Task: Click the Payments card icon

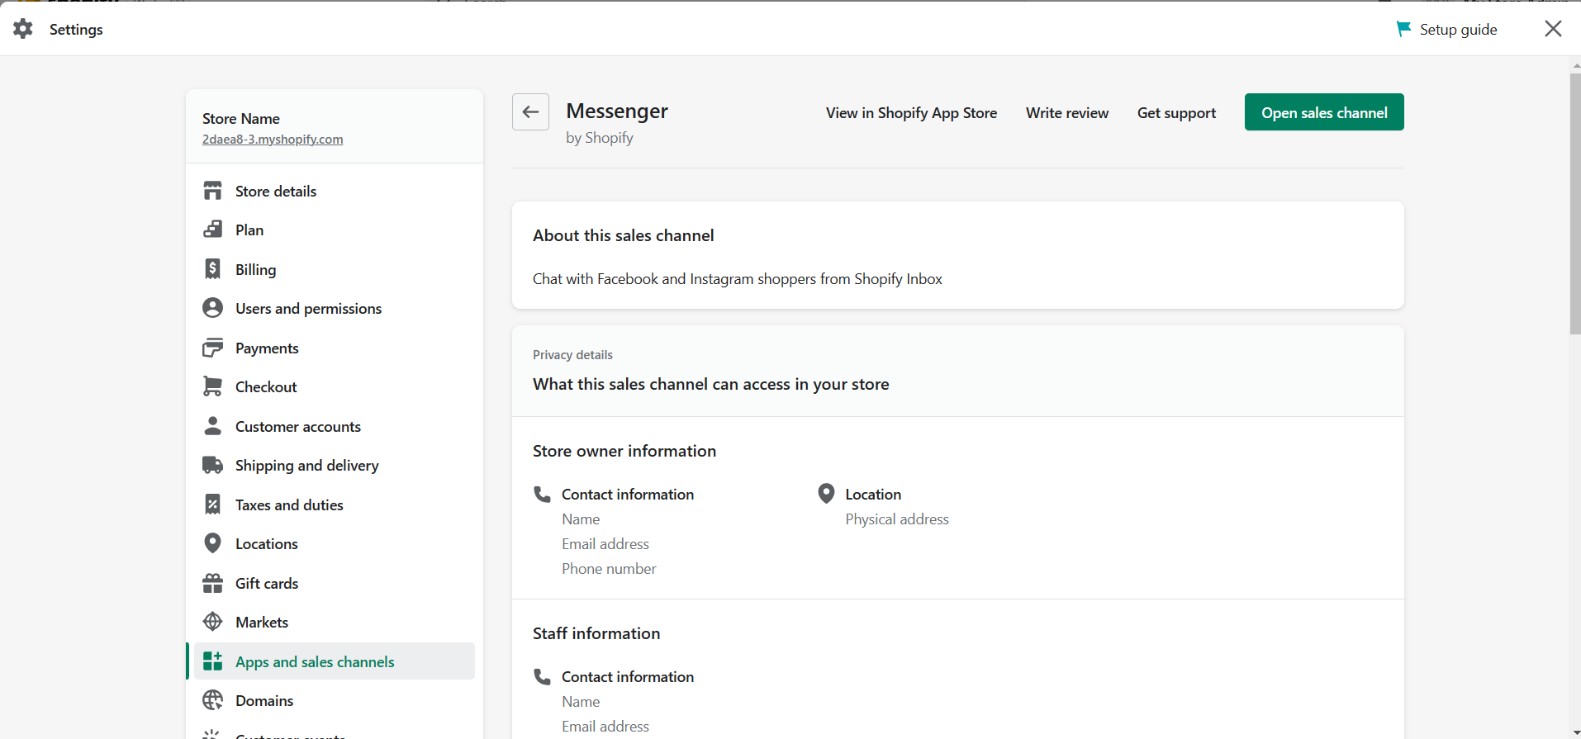Action: tap(212, 348)
